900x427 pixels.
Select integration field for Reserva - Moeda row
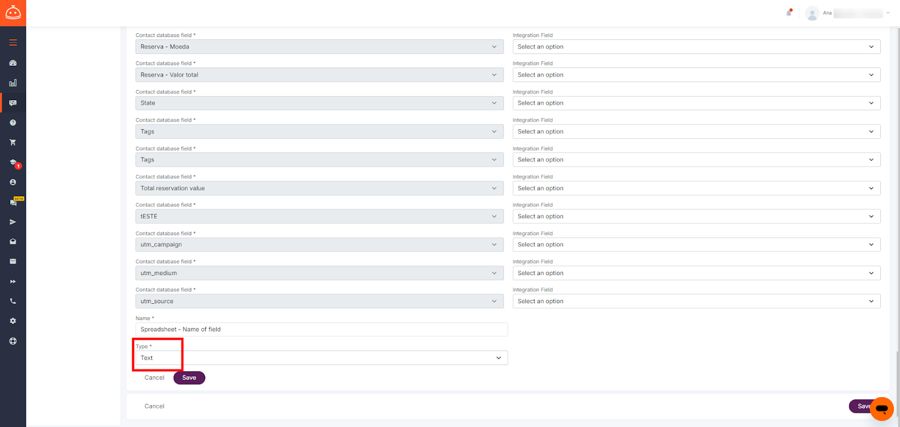pos(696,47)
